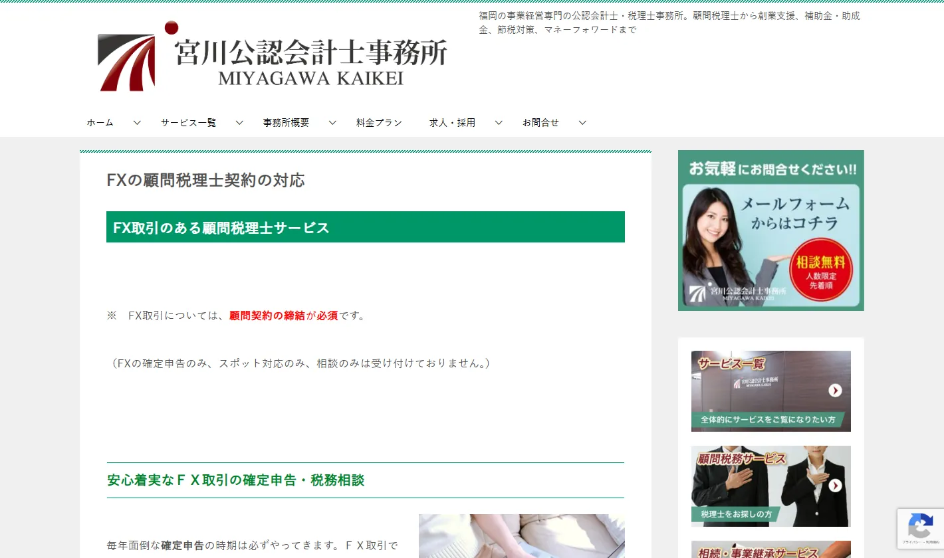The height and width of the screenshot is (558, 944).
Task: Click the arrow icon on サービス一覧 banner
Action: (x=835, y=391)
